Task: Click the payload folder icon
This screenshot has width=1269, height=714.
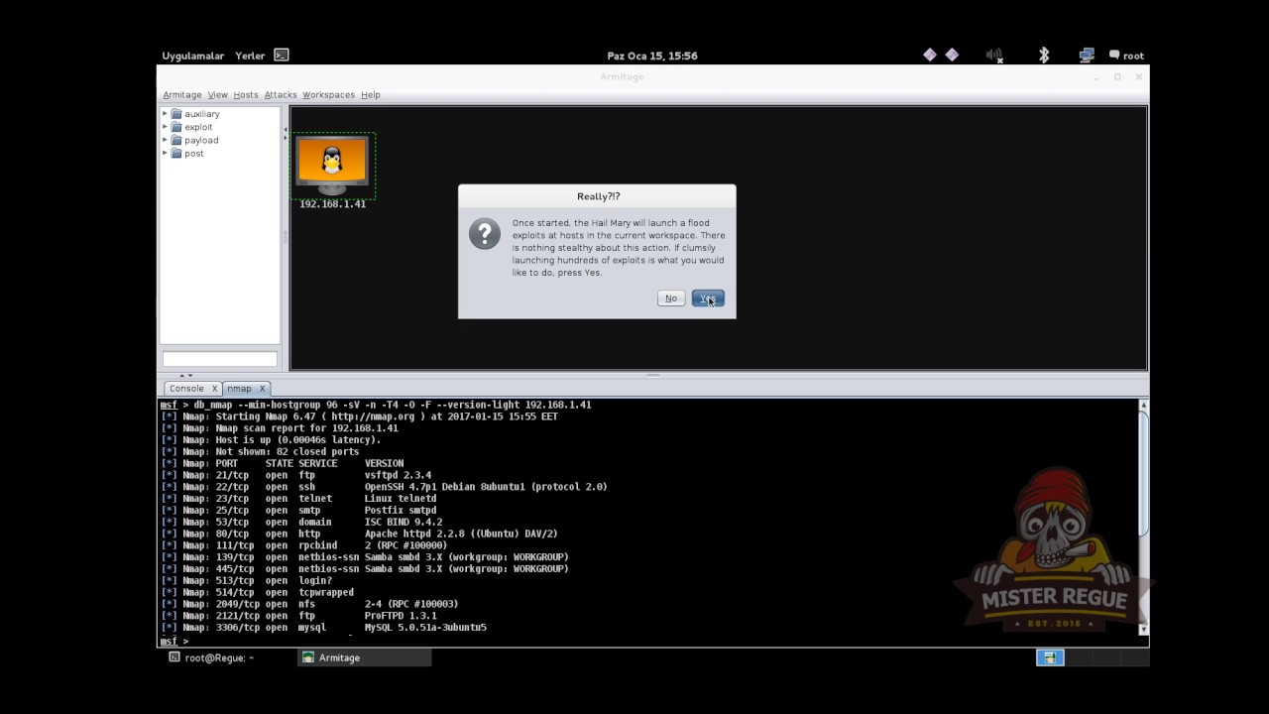Action: coord(176,140)
